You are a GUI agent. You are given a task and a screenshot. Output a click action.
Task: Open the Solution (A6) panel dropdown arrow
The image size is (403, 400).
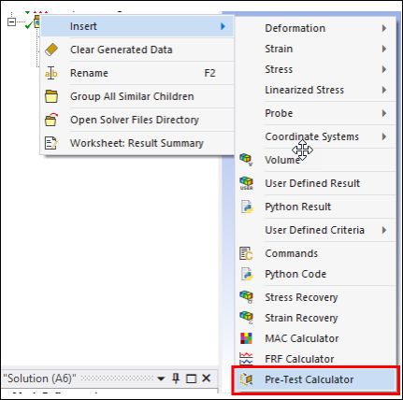(161, 379)
